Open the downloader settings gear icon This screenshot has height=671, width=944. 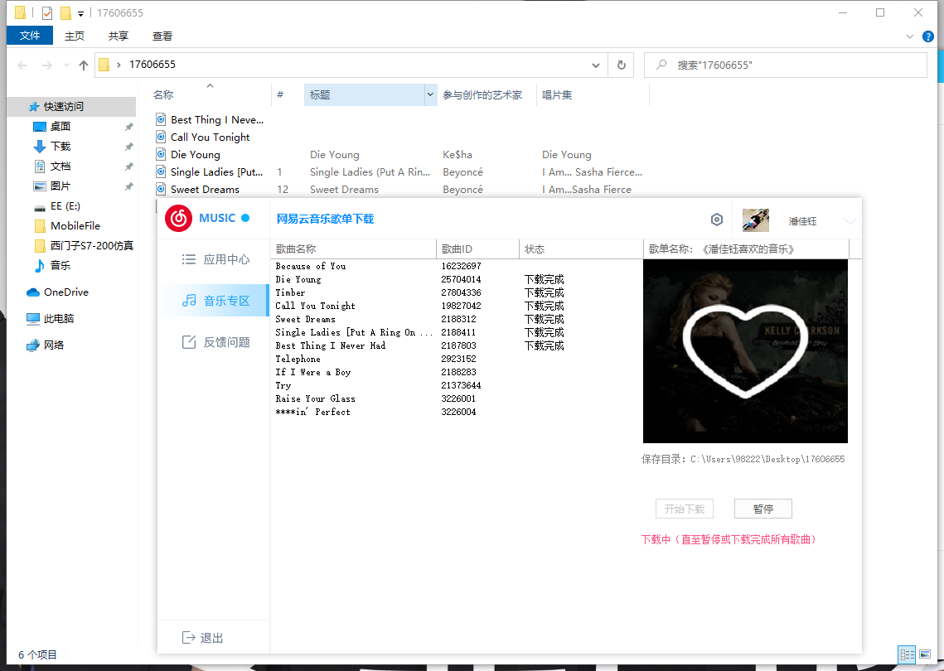tap(716, 220)
